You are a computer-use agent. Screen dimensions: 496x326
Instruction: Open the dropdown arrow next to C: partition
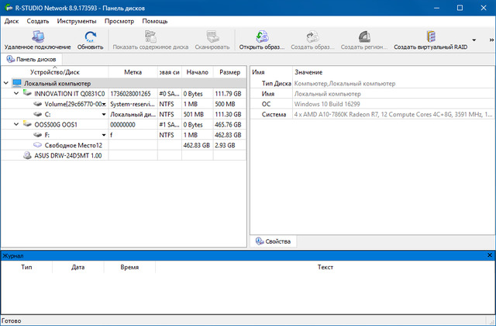click(x=103, y=114)
